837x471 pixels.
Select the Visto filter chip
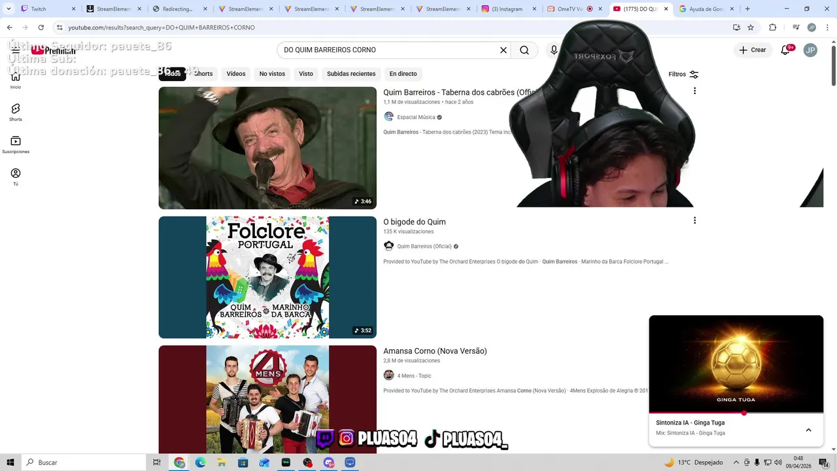pos(306,74)
